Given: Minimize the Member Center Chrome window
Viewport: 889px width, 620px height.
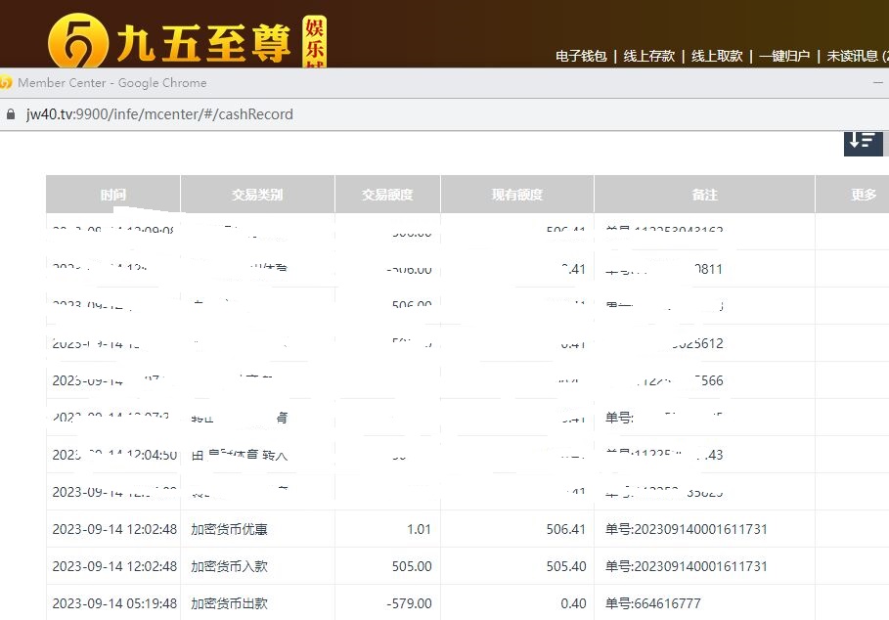Looking at the screenshot, I should pos(877,83).
